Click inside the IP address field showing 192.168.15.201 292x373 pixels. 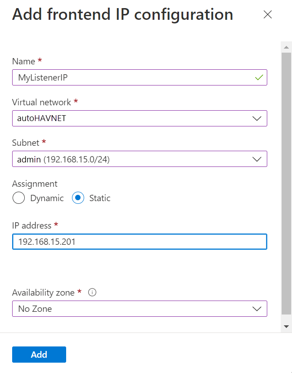[x=139, y=242]
